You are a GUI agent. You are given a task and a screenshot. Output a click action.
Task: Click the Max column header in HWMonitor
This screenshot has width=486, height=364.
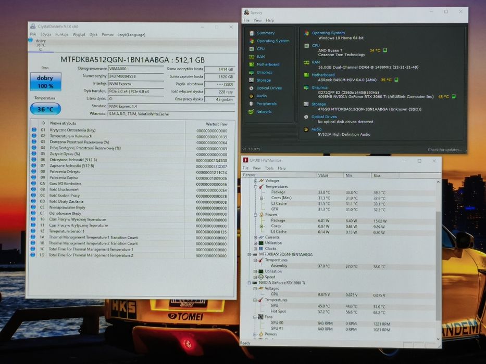click(x=385, y=176)
